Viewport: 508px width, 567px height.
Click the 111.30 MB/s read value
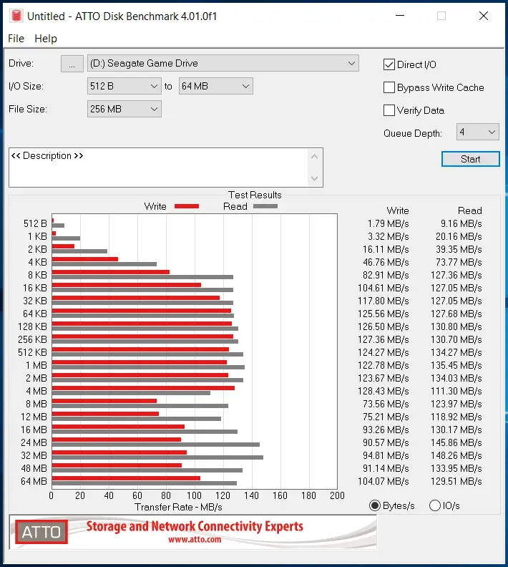tap(456, 392)
